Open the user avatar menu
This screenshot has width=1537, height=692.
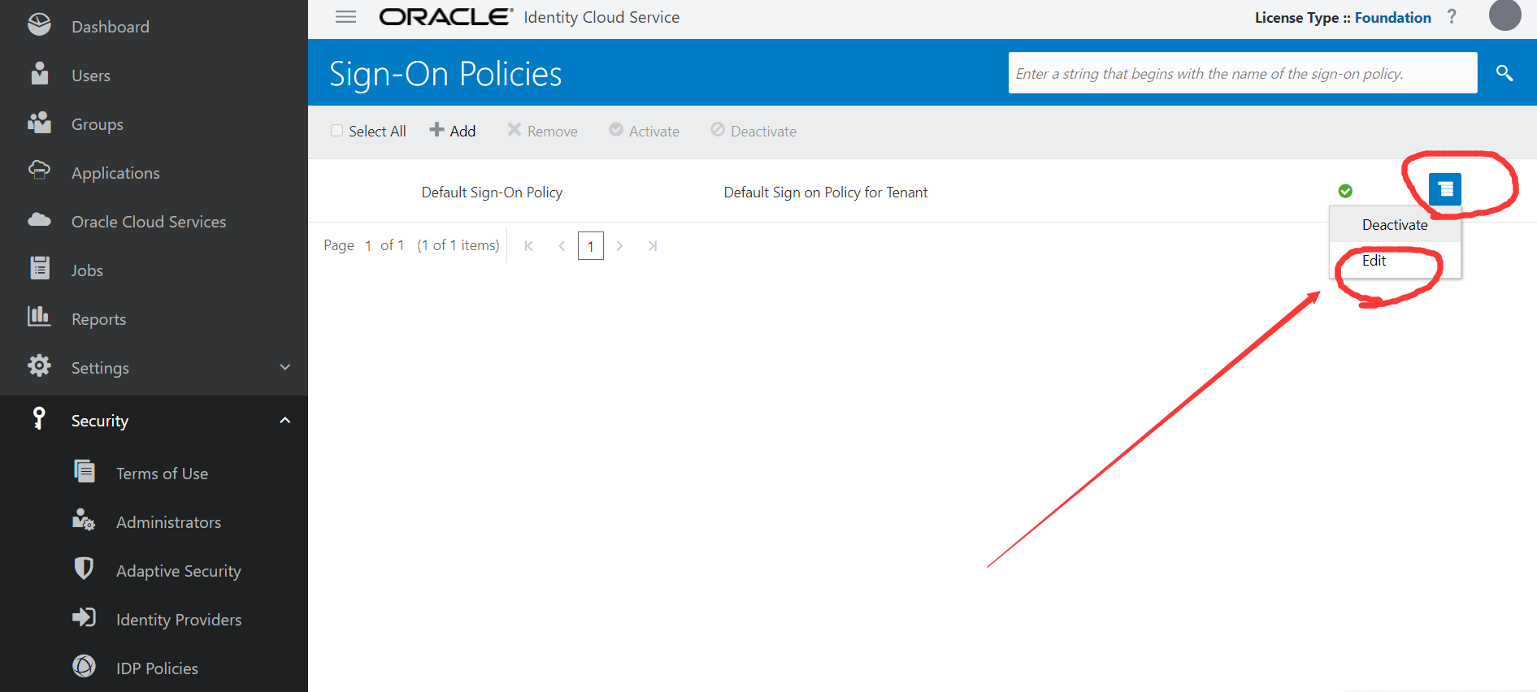(x=1504, y=15)
